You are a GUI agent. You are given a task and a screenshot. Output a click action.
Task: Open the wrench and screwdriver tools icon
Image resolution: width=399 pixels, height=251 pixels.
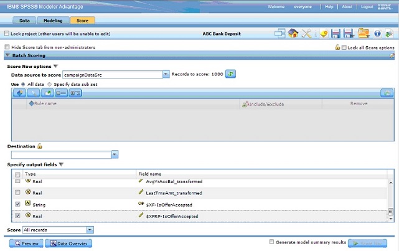tap(306, 34)
